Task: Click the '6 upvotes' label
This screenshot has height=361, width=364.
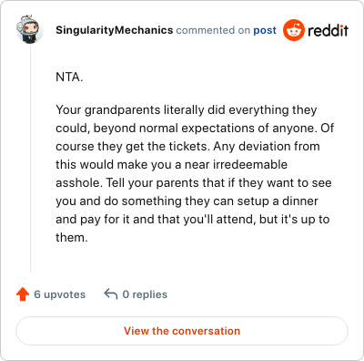Action: [x=60, y=294]
